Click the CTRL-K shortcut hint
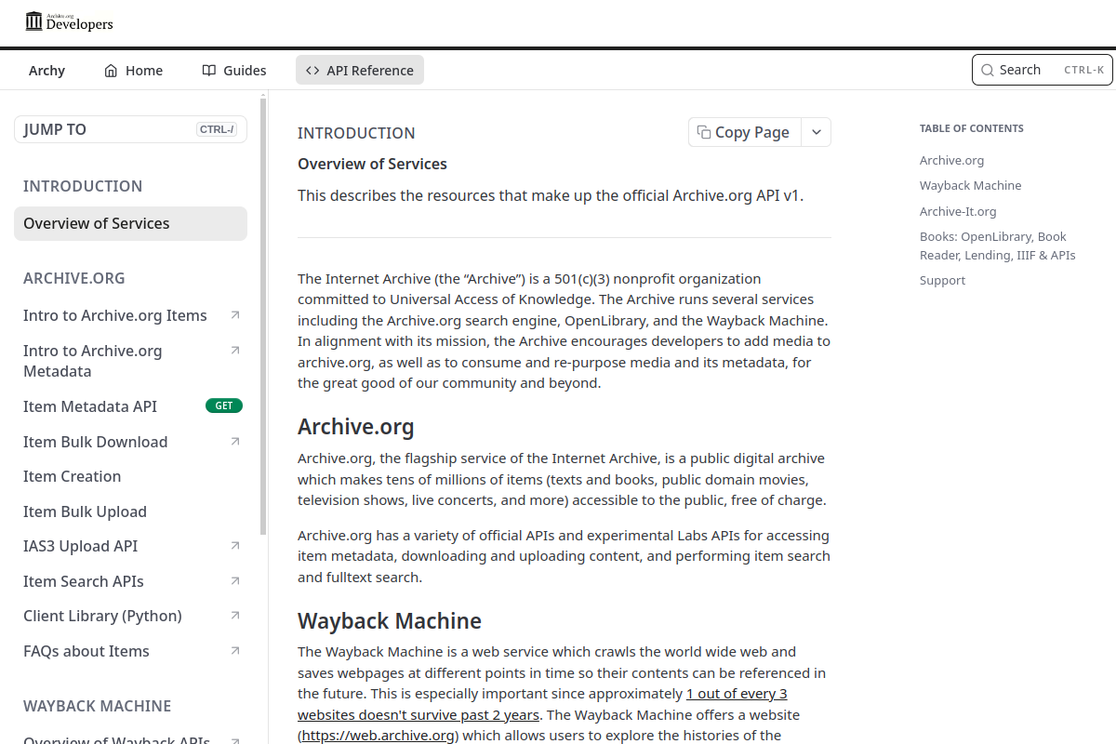This screenshot has height=744, width=1116. 1084,70
